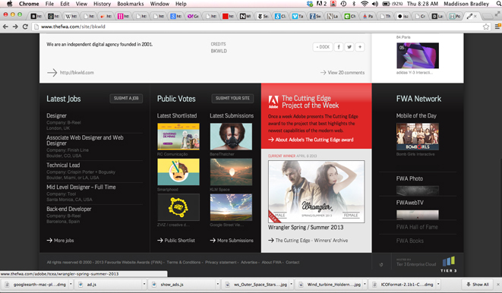Open Back-end Developer job listing
502x293 pixels.
pyautogui.click(x=69, y=209)
